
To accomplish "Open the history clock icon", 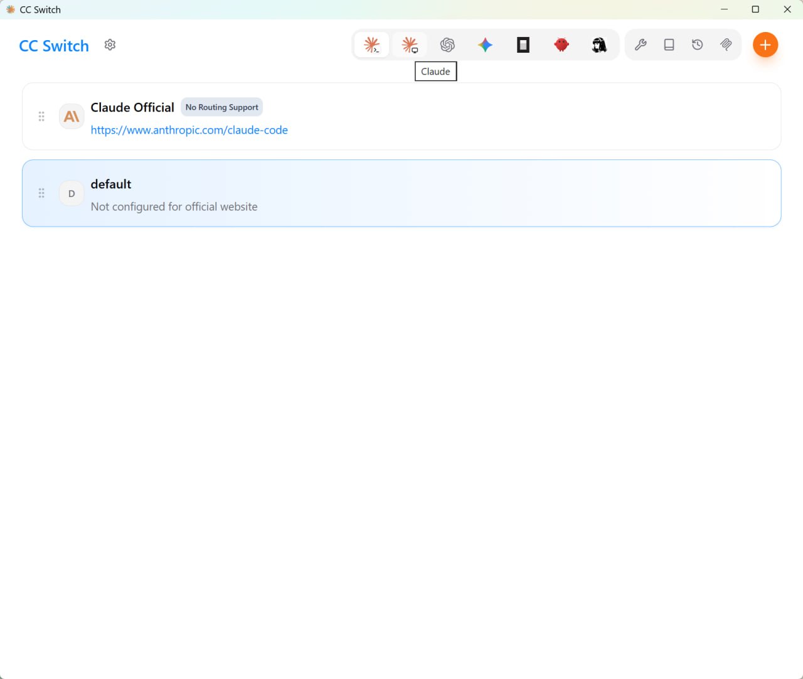I will click(x=698, y=45).
